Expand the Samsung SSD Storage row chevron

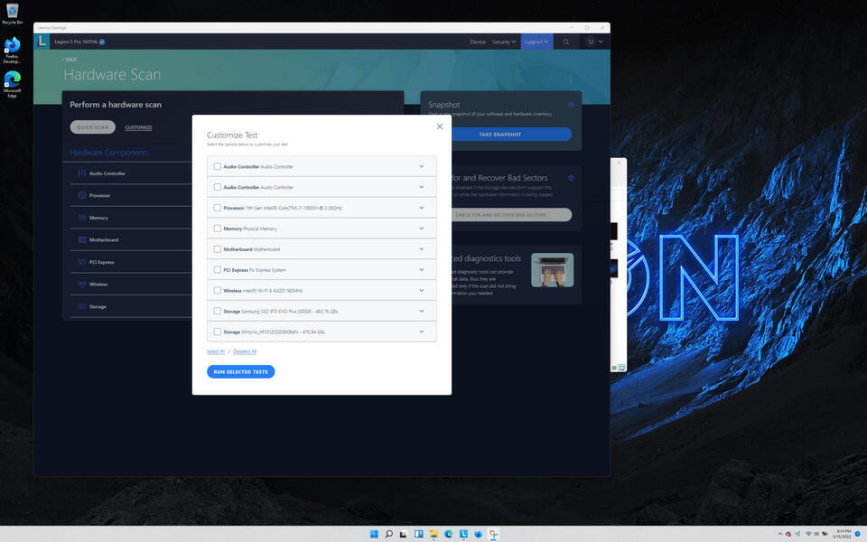pos(422,311)
